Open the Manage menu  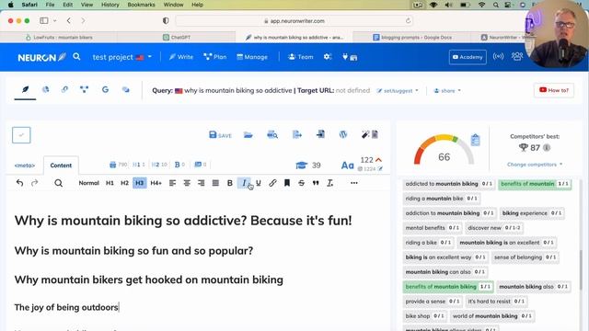(252, 57)
